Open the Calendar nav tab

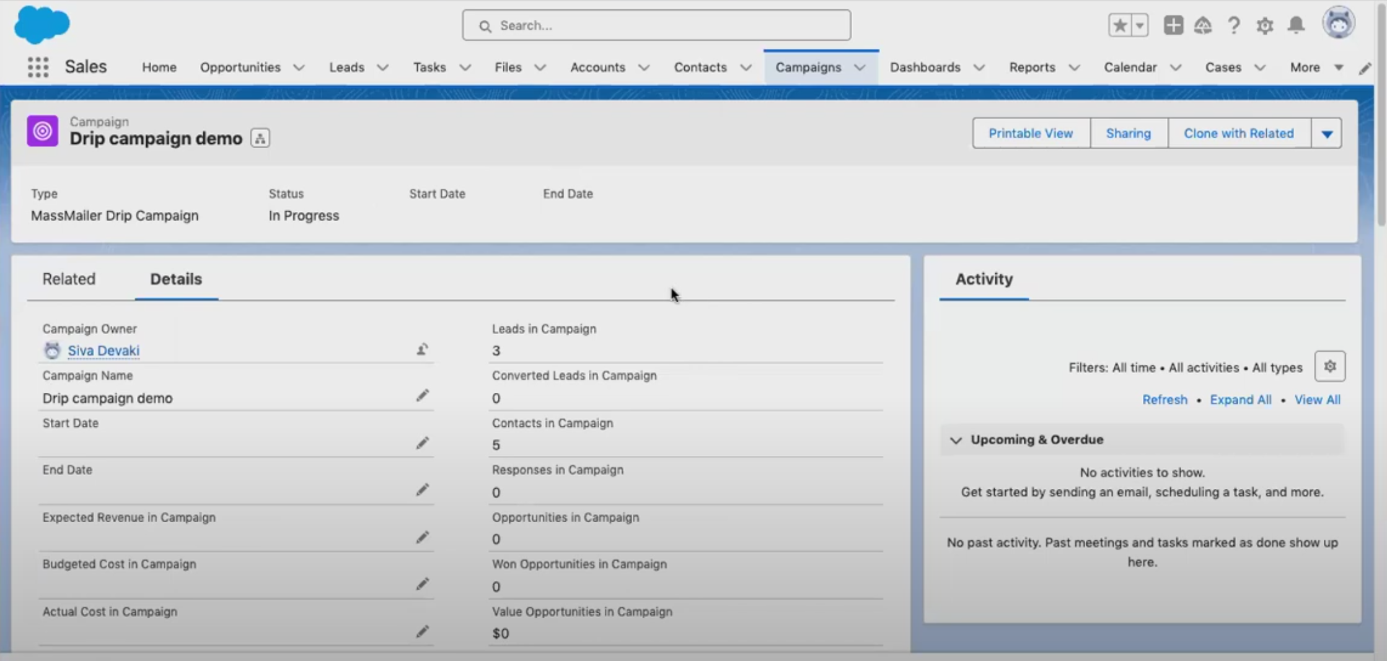[x=1130, y=67]
